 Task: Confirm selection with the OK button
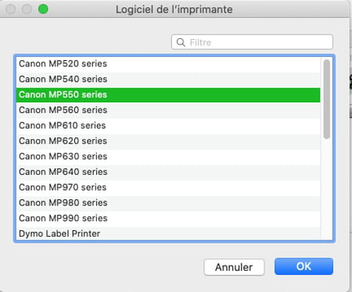click(x=304, y=266)
